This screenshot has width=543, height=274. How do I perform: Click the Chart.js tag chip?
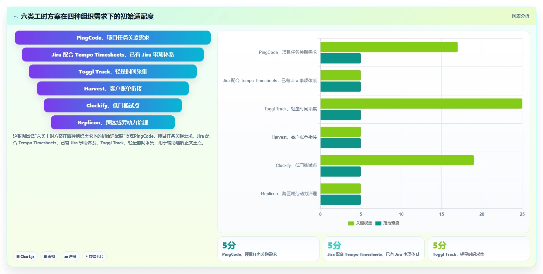pyautogui.click(x=25, y=256)
